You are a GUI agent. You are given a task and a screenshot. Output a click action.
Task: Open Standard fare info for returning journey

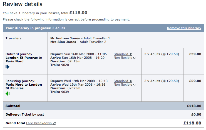point(121,81)
